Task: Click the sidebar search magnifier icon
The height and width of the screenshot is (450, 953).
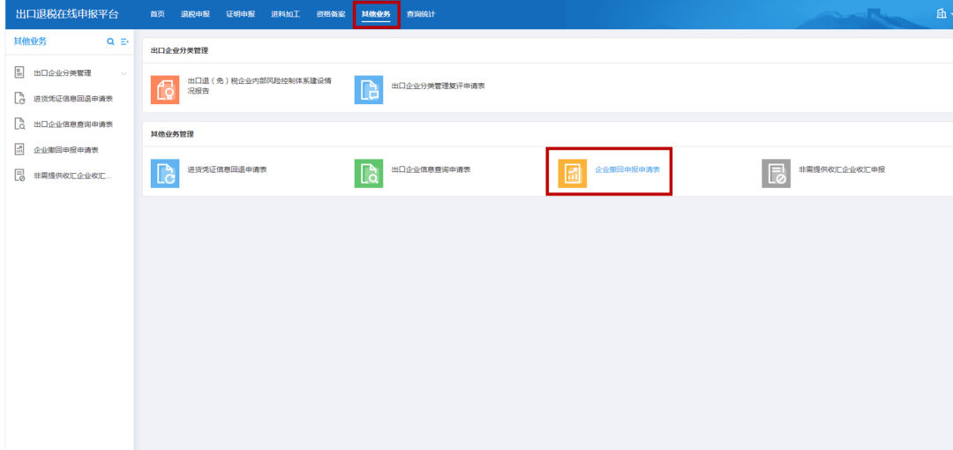Action: point(110,42)
